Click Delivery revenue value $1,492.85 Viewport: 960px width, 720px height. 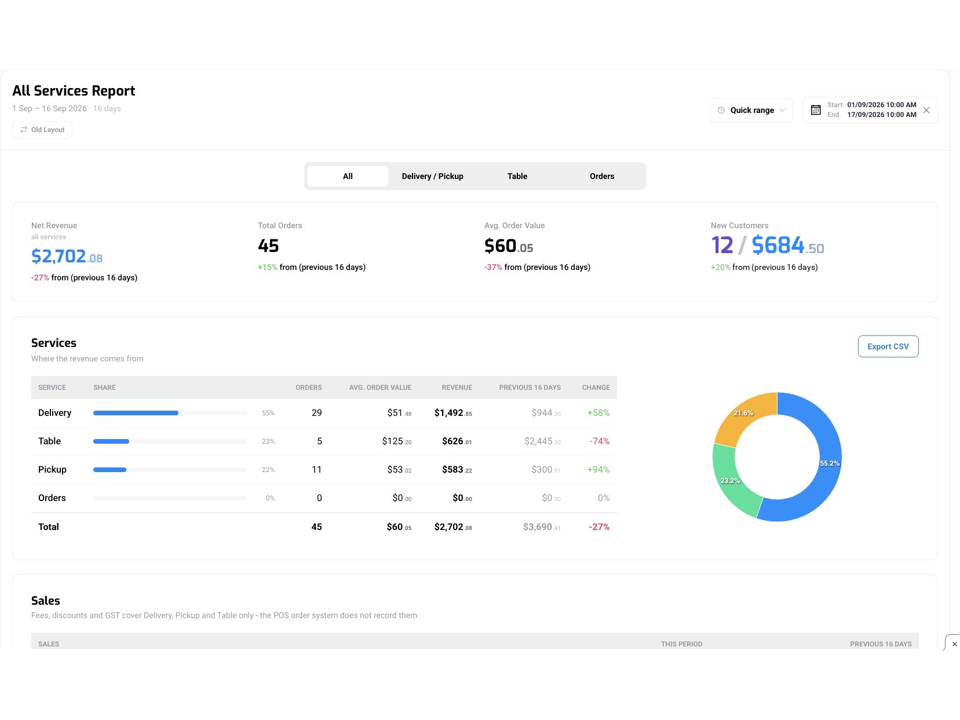point(453,413)
